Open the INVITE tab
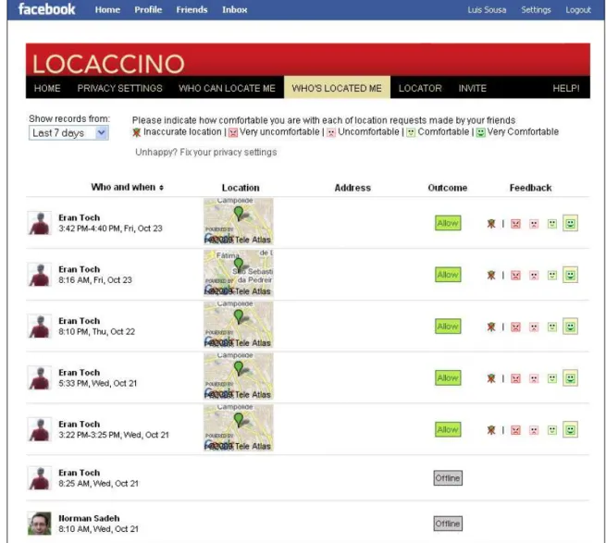 point(472,88)
